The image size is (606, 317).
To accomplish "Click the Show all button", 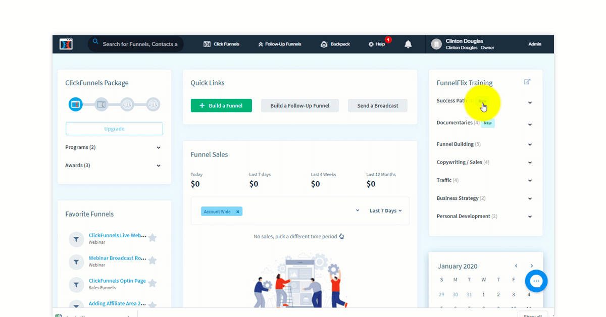I will [533, 315].
